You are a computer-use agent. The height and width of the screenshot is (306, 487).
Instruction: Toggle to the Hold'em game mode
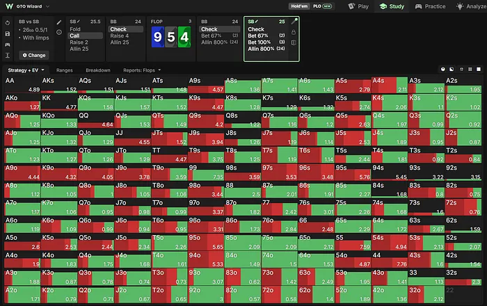point(299,6)
